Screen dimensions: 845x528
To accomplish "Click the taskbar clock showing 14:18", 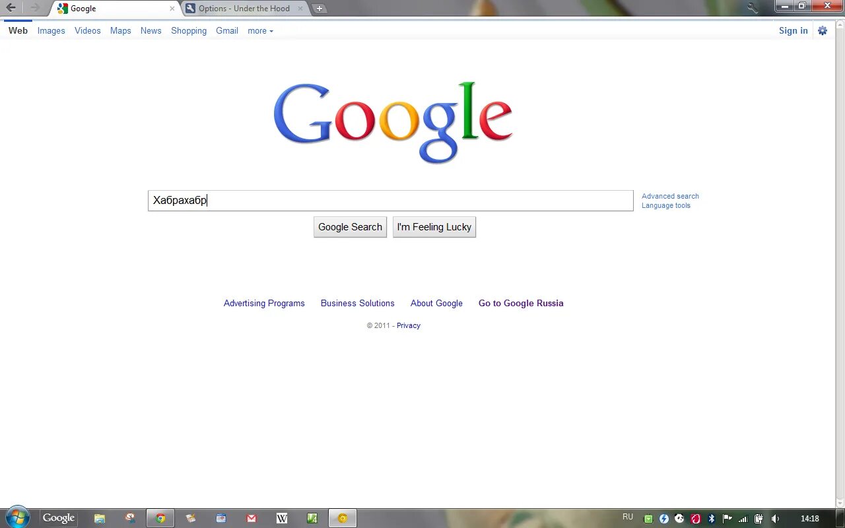I will 810,519.
